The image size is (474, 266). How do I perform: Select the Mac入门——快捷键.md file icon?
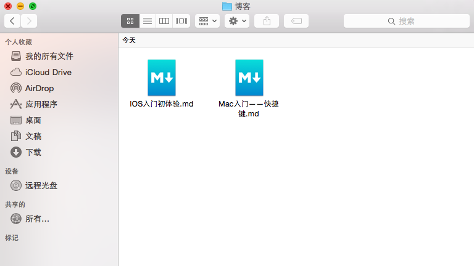tap(249, 78)
